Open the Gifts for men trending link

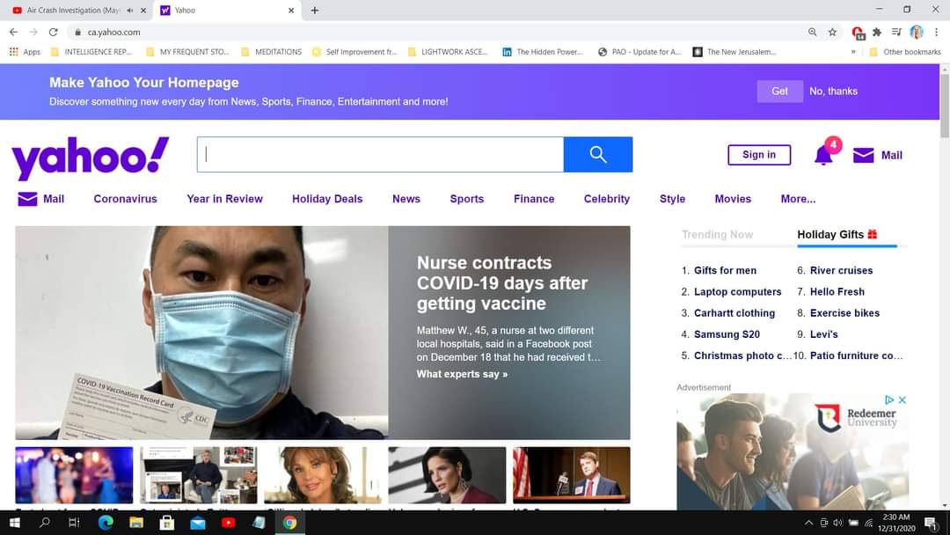(725, 270)
